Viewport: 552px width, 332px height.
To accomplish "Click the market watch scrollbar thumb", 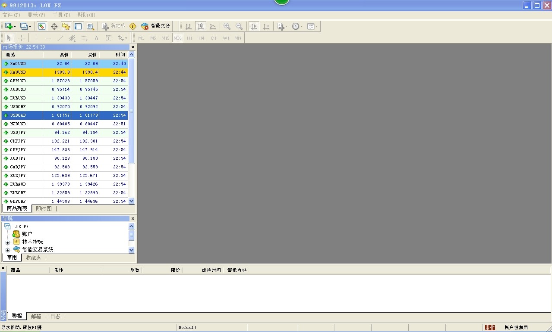I will 132,111.
